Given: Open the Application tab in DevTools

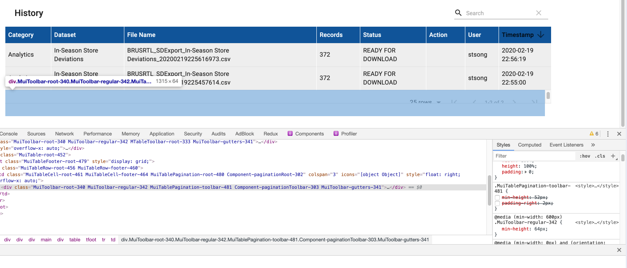Looking at the screenshot, I should click(x=162, y=134).
